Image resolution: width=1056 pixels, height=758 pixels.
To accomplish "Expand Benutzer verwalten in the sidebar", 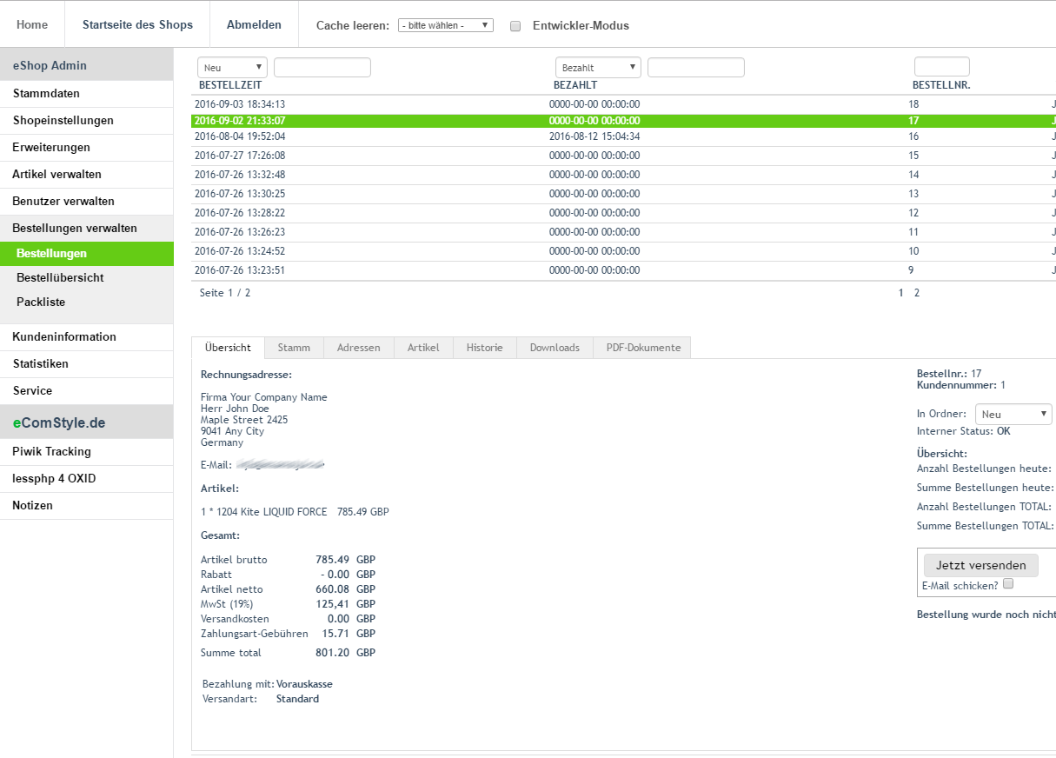I will coord(87,202).
